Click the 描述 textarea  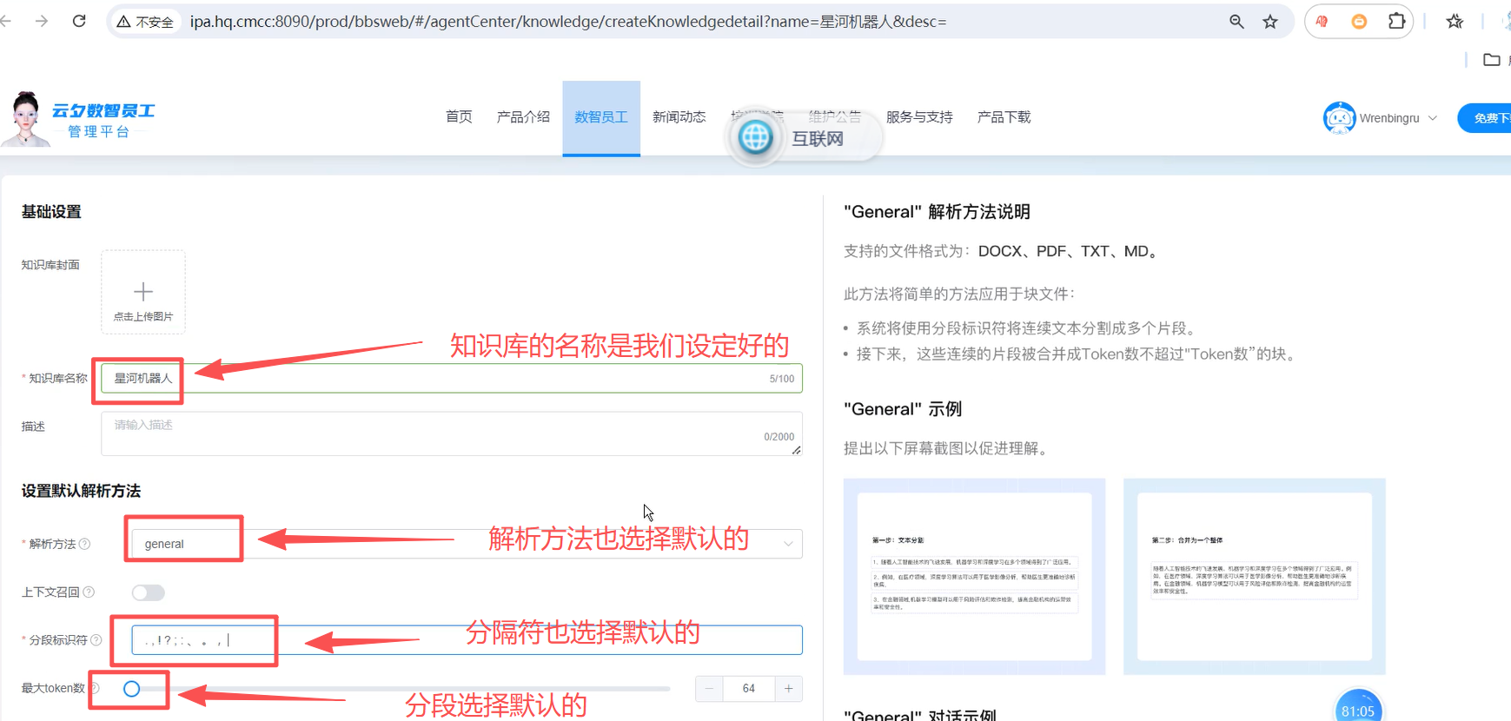coord(451,433)
